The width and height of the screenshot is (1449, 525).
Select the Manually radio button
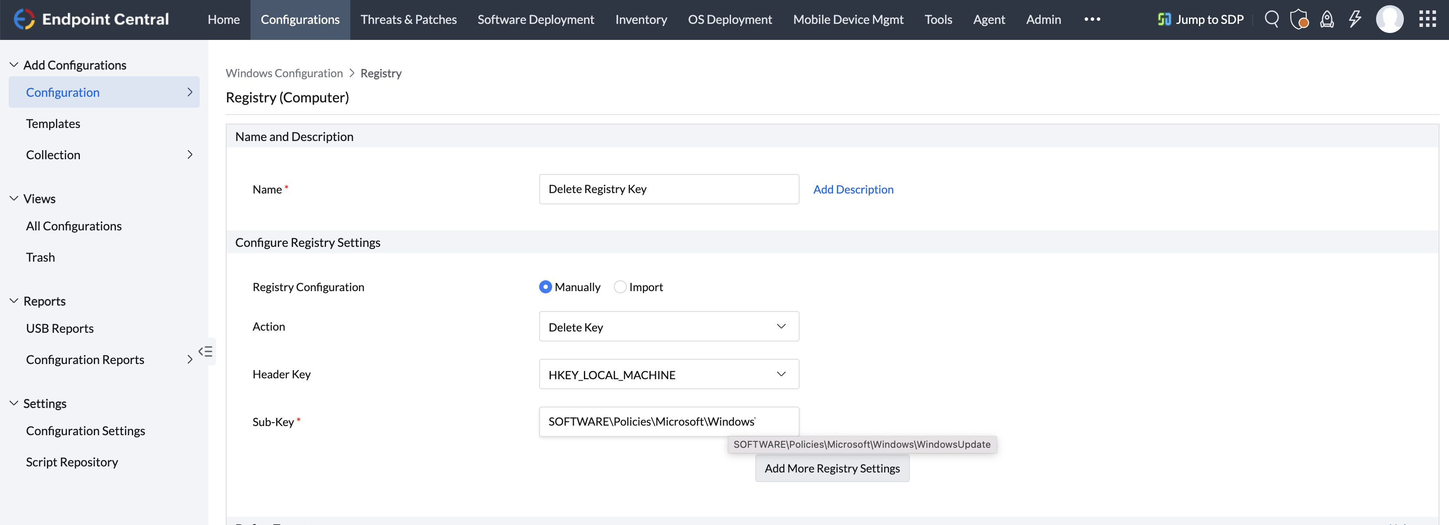tap(544, 287)
